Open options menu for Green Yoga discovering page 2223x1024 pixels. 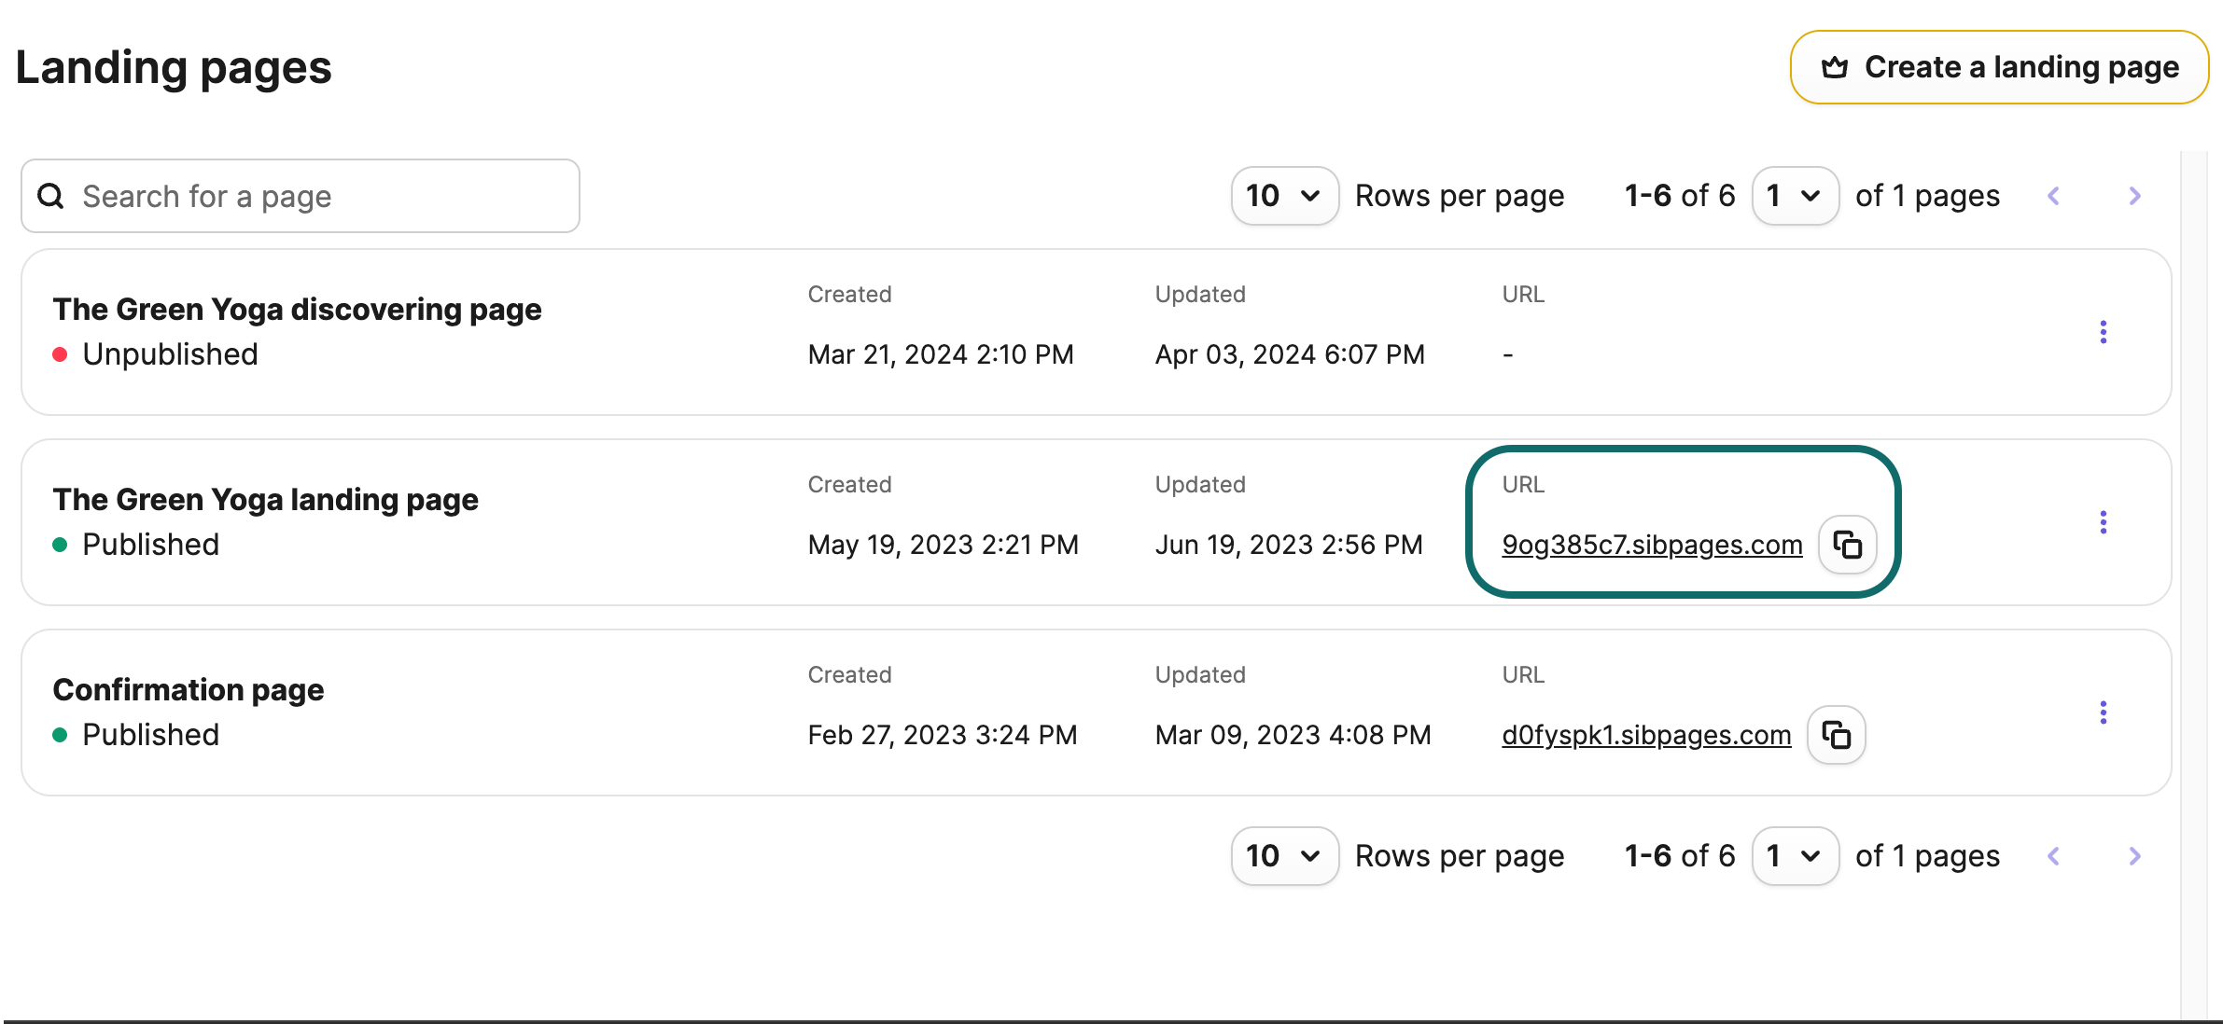click(2103, 332)
